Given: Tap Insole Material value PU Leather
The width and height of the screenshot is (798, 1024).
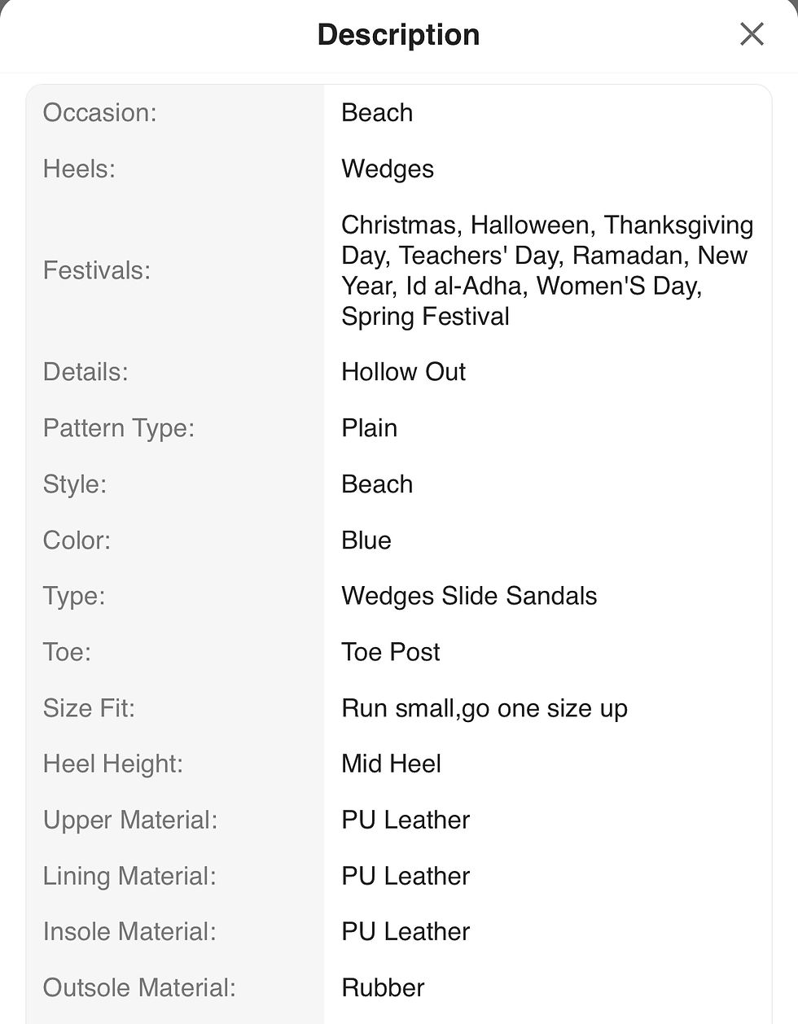Looking at the screenshot, I should coord(406,931).
